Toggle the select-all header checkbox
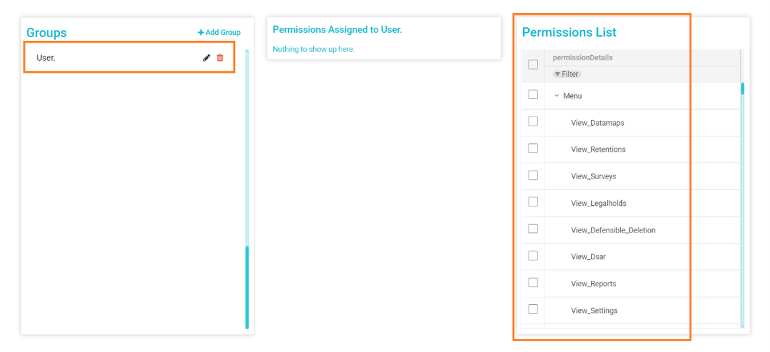This screenshot has height=352, width=770. [x=533, y=64]
